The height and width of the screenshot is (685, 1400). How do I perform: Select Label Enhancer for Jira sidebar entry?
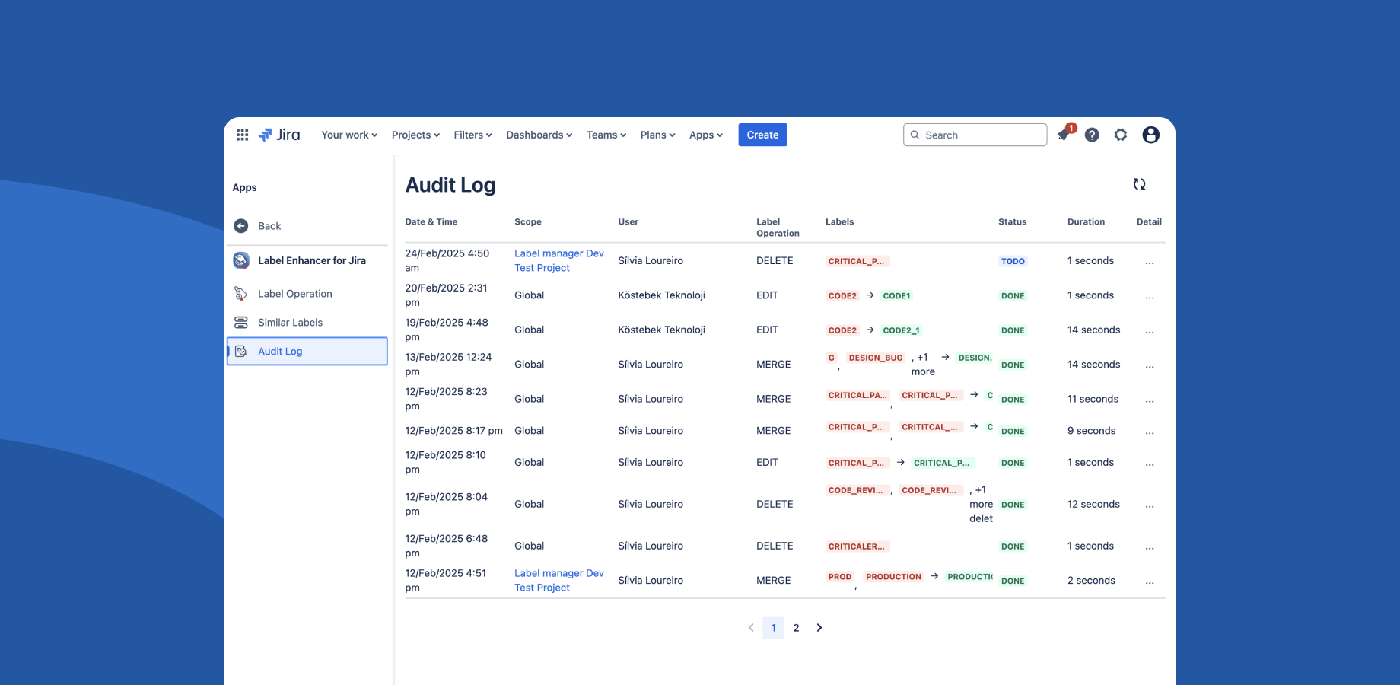coord(307,260)
